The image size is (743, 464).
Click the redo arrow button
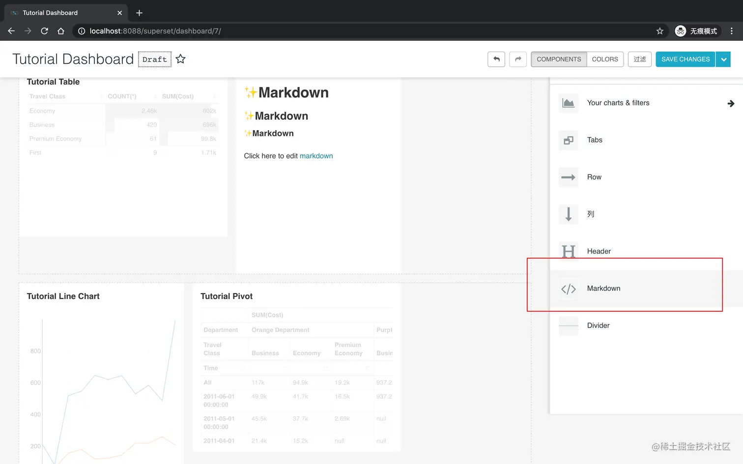tap(518, 59)
